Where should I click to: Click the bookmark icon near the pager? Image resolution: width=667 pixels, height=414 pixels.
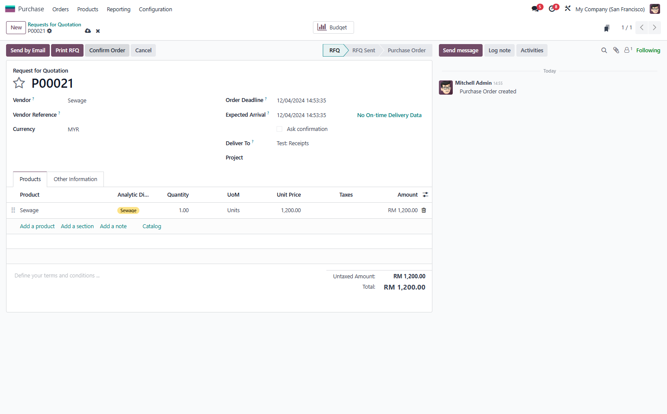click(607, 28)
